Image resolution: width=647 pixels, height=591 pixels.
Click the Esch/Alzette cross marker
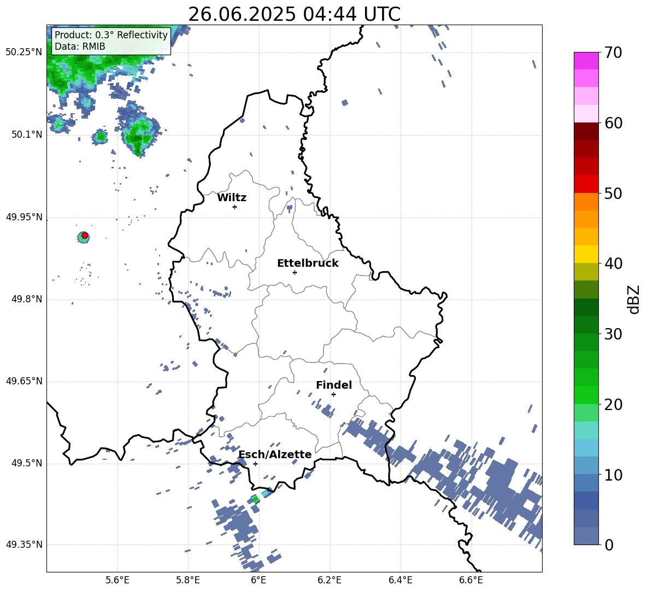[x=255, y=464]
